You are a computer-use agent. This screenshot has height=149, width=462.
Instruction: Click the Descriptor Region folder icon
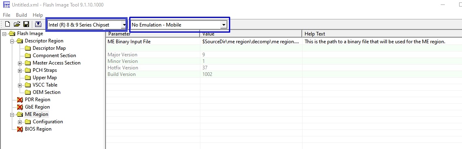[x=20, y=41]
